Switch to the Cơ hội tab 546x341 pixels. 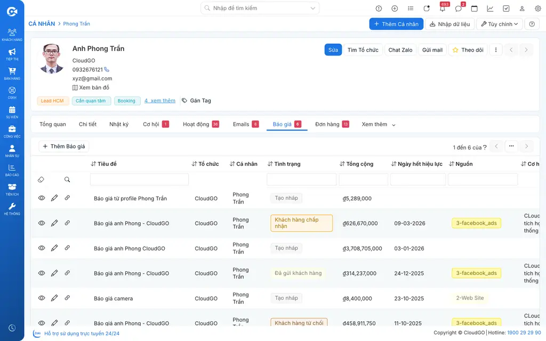click(156, 124)
